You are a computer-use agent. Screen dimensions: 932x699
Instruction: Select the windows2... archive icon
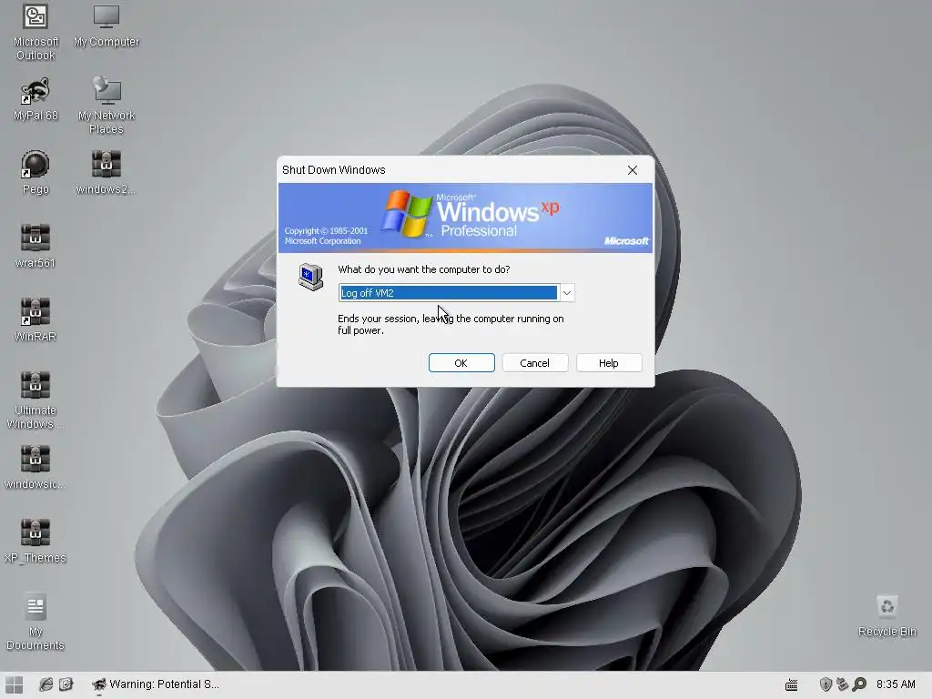106,172
